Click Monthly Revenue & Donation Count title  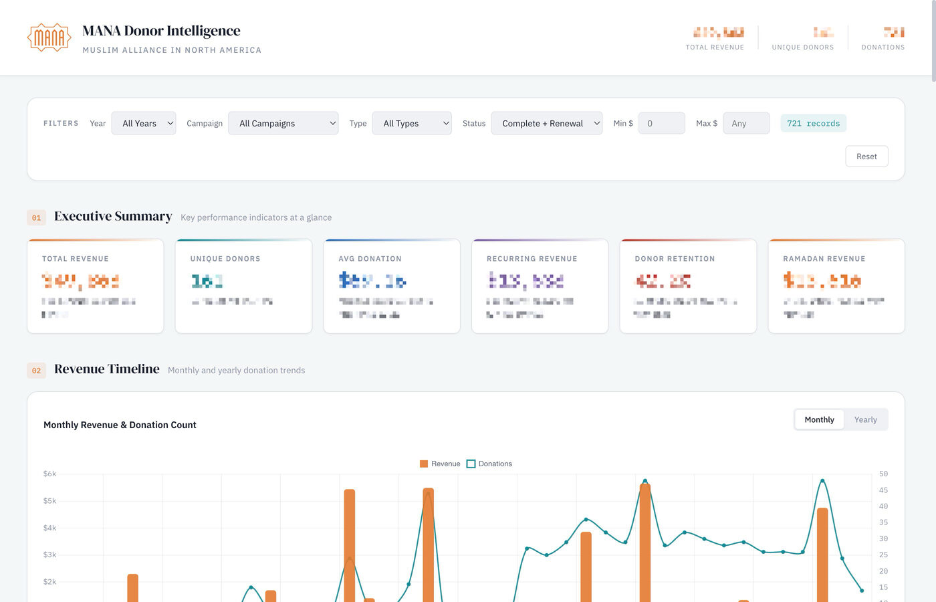120,425
